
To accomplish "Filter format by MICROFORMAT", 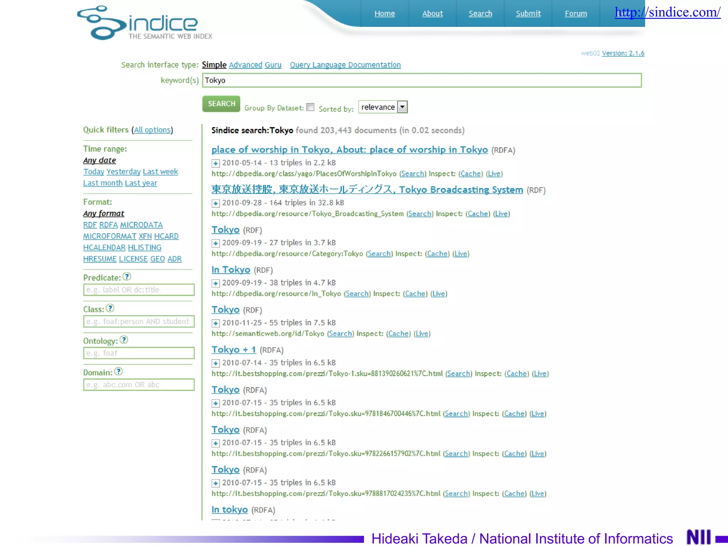I will click(110, 236).
